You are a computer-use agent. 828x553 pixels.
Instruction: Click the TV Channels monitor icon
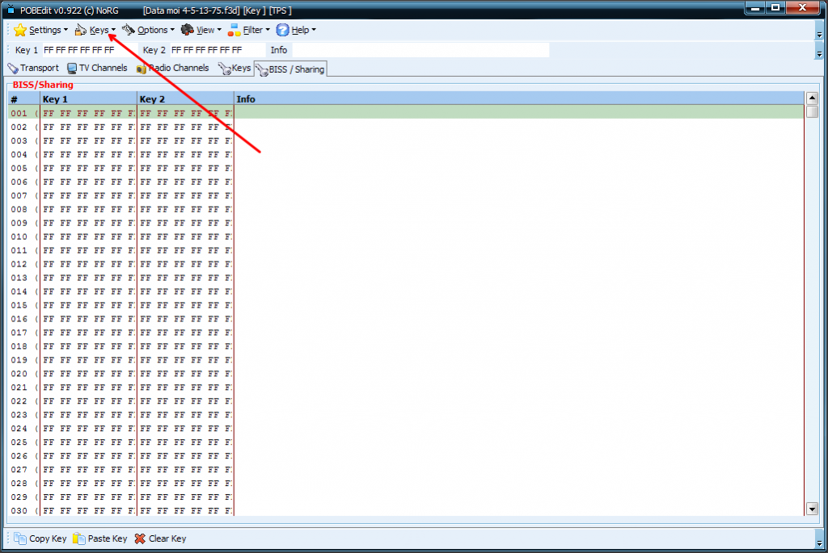point(72,69)
